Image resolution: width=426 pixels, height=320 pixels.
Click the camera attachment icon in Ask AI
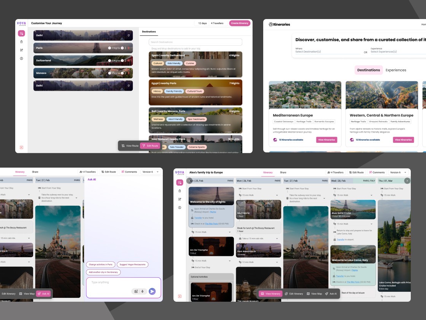point(136,291)
